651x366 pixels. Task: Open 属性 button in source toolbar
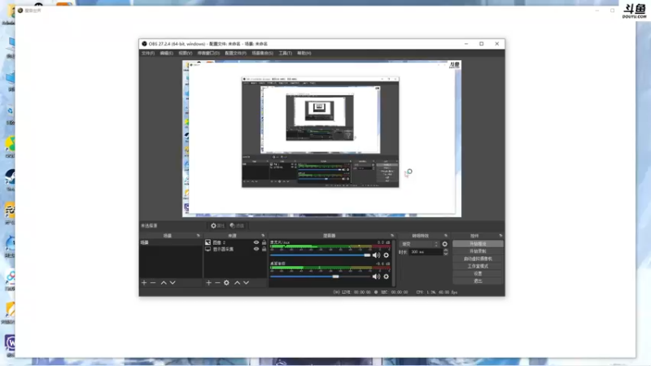[x=217, y=226]
